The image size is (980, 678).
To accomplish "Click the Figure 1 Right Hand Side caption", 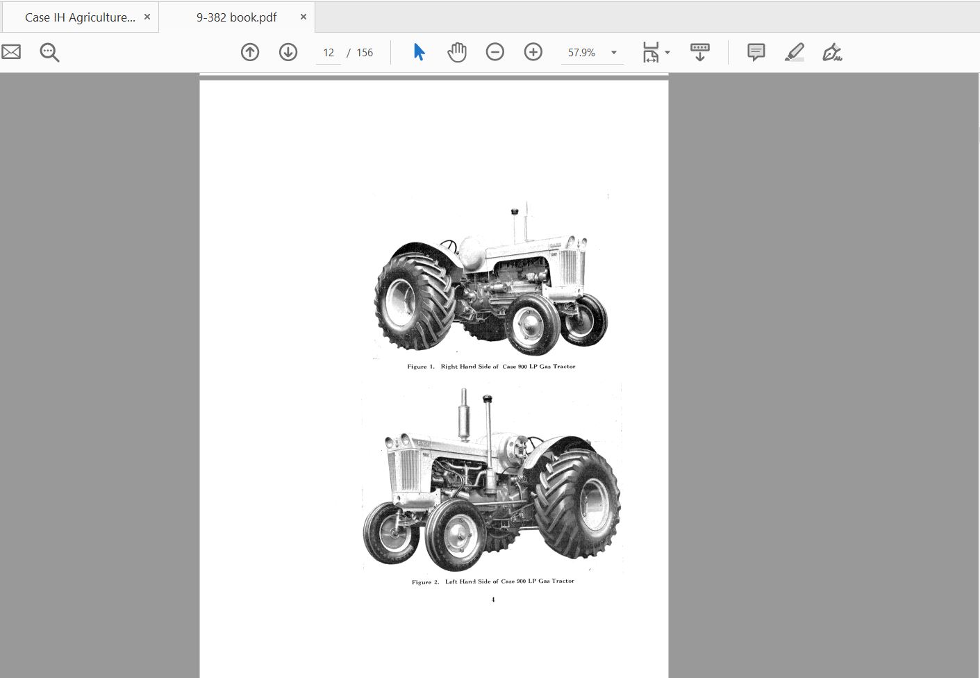I will point(491,367).
